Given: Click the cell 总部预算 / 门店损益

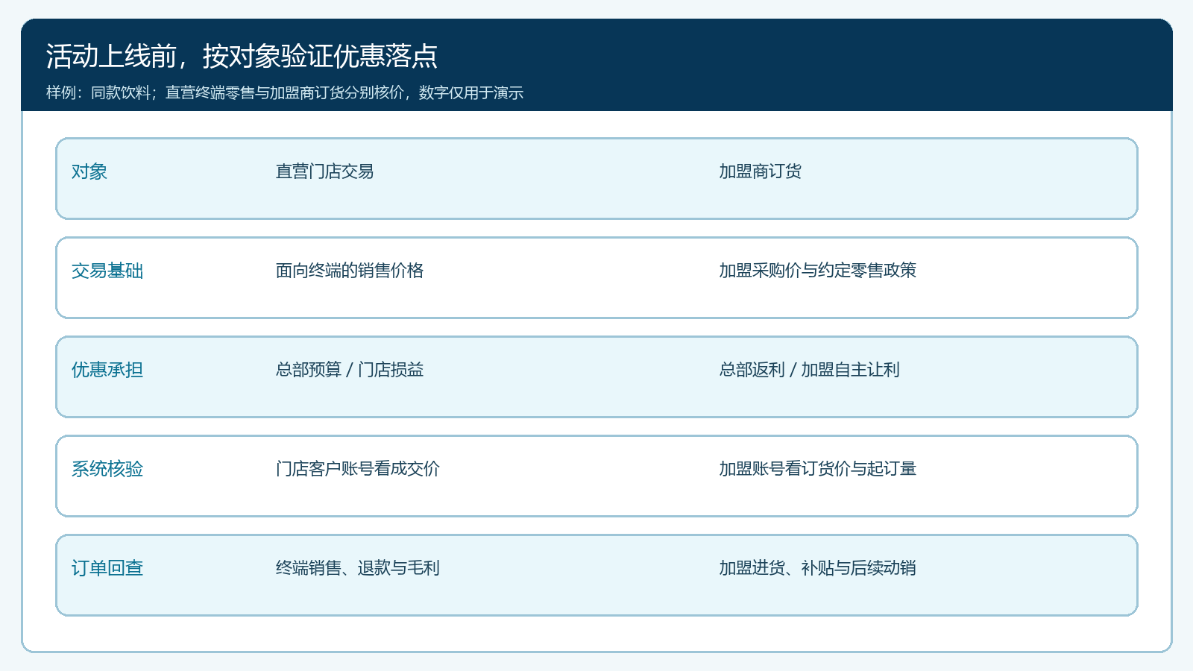Looking at the screenshot, I should (x=350, y=370).
